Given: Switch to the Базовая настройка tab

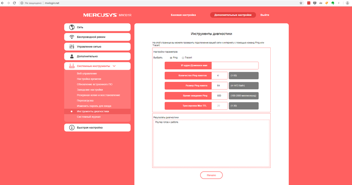Looking at the screenshot, I should pyautogui.click(x=183, y=15).
